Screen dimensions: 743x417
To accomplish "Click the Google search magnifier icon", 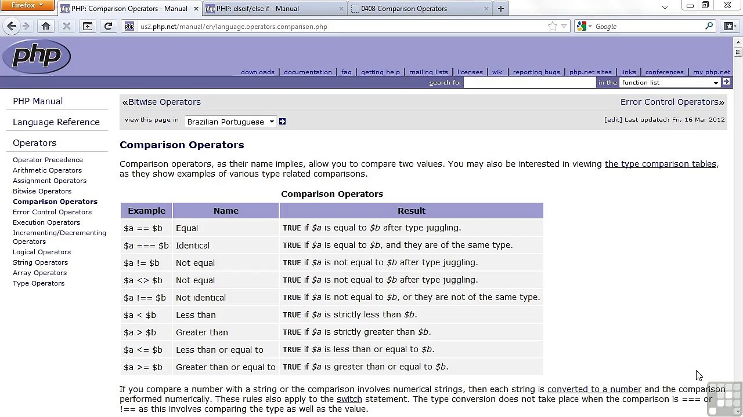I will pos(709,26).
